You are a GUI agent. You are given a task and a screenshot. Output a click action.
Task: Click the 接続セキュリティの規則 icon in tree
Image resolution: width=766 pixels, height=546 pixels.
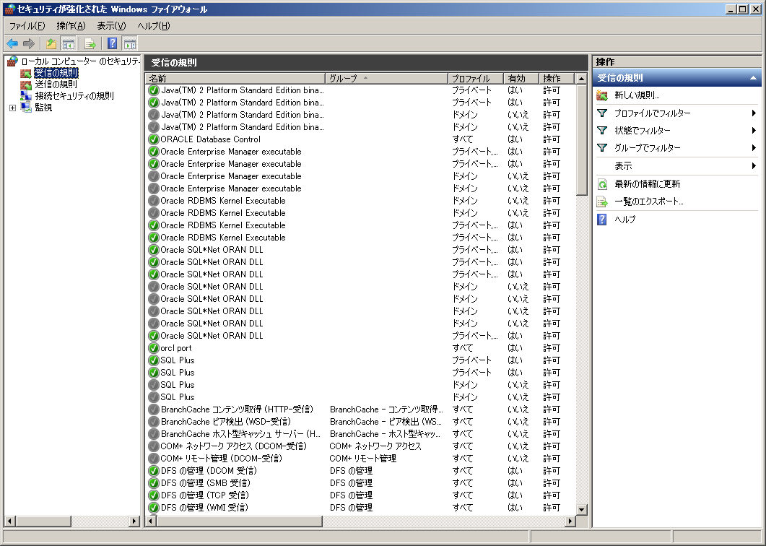tap(26, 96)
